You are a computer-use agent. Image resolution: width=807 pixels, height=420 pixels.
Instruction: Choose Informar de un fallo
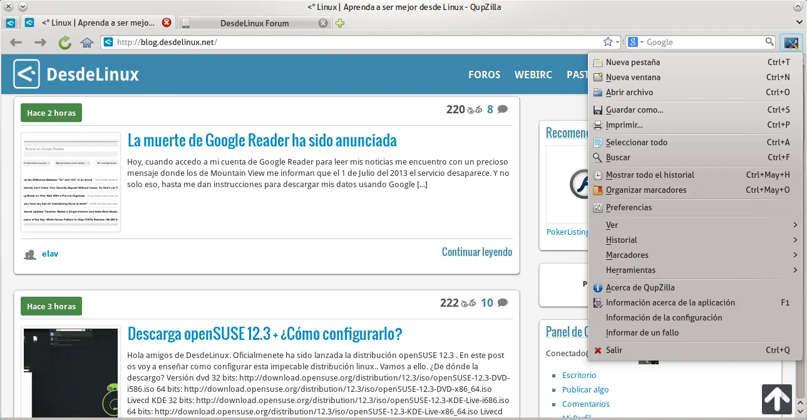(695, 332)
